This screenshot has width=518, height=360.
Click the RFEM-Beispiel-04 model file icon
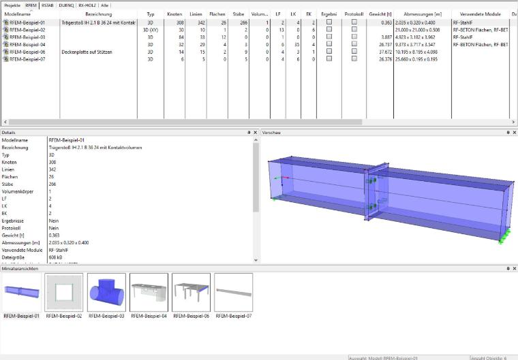coord(5,44)
